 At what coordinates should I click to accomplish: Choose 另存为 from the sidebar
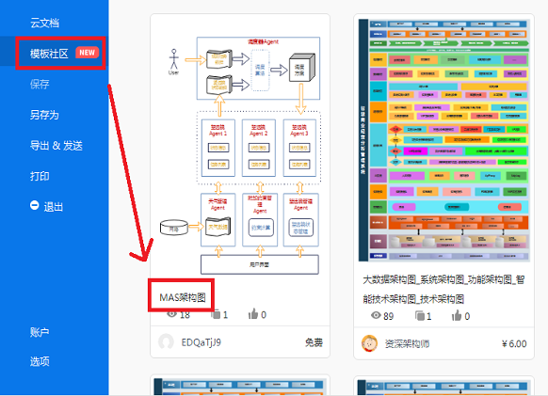[44, 115]
